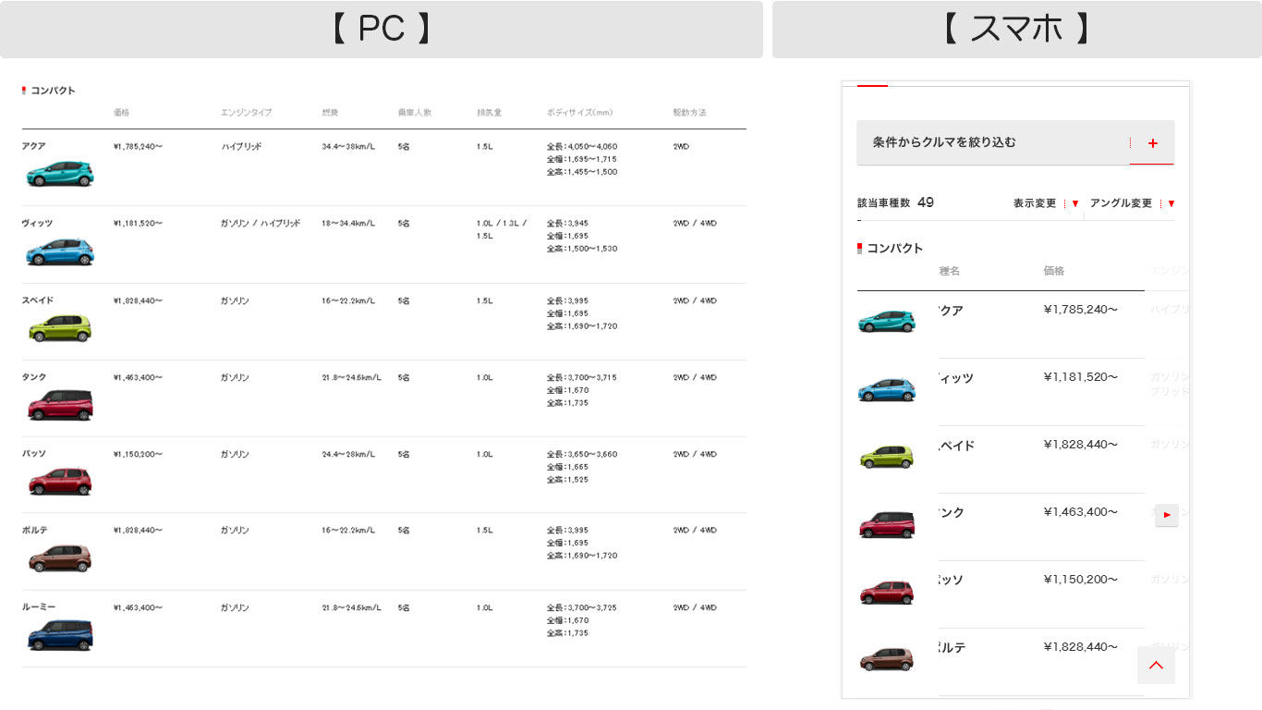Viewport: 1262px width, 710px height.
Task: Click the タンク car thumbnail in PC view
Action: (x=60, y=405)
